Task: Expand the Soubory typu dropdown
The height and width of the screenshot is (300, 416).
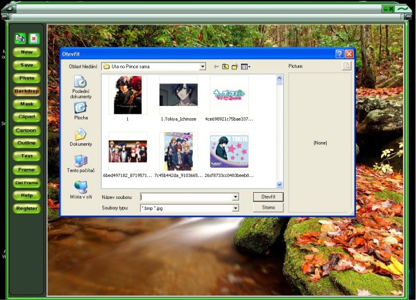Action: pos(236,208)
